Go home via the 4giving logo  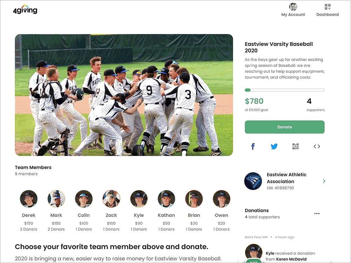(25, 9)
